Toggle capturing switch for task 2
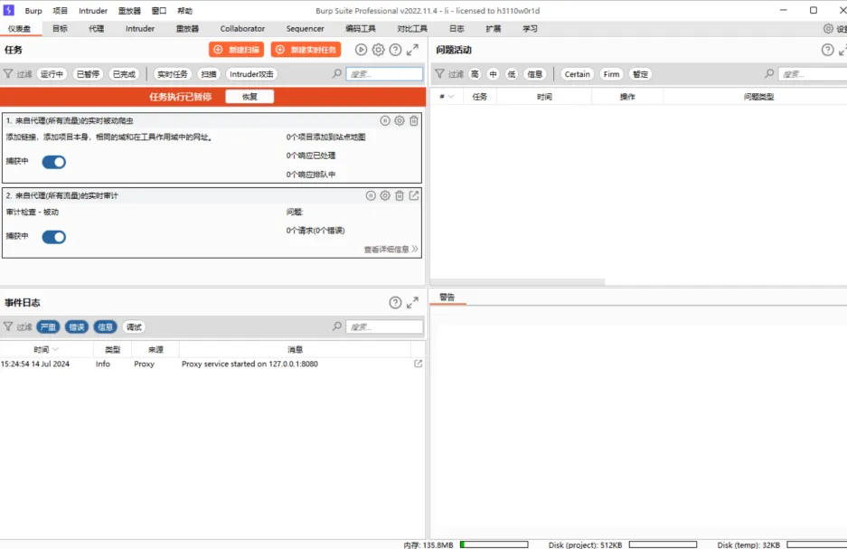This screenshot has width=847, height=549. pos(54,237)
